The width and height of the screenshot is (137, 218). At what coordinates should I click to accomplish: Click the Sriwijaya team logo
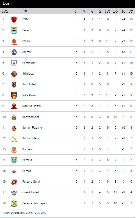coord(14,74)
